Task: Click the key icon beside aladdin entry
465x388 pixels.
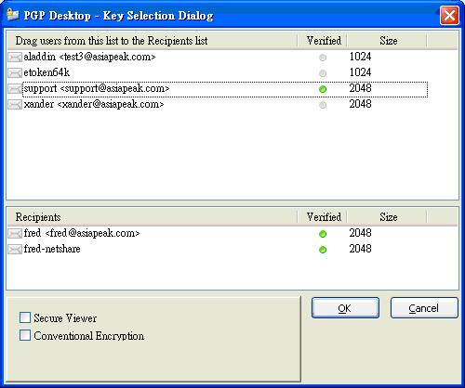Action: click(15, 58)
